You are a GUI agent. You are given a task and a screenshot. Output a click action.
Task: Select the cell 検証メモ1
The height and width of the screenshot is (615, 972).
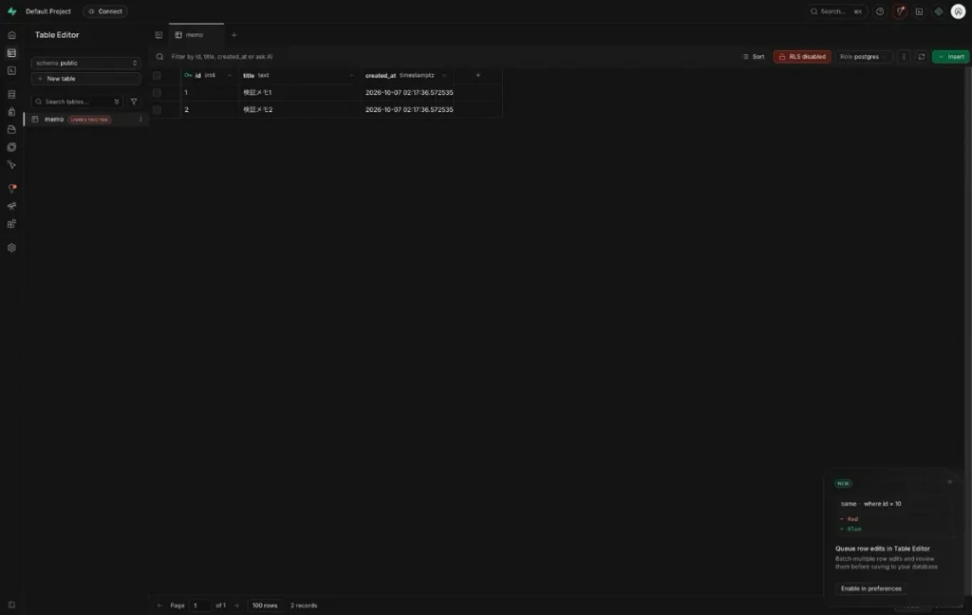[x=299, y=92]
